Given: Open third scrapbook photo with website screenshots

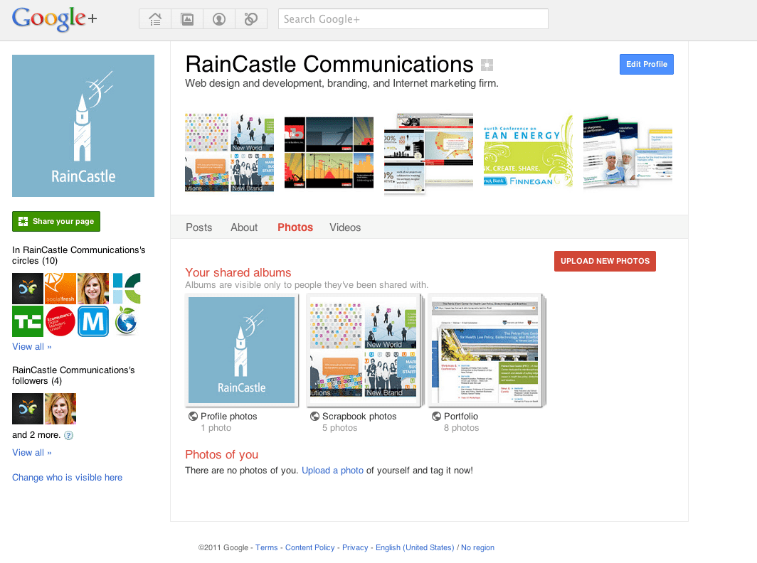Looking at the screenshot, I should coord(428,154).
